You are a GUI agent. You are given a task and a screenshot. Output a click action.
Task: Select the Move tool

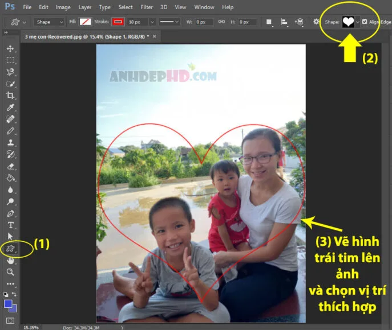tap(10, 48)
